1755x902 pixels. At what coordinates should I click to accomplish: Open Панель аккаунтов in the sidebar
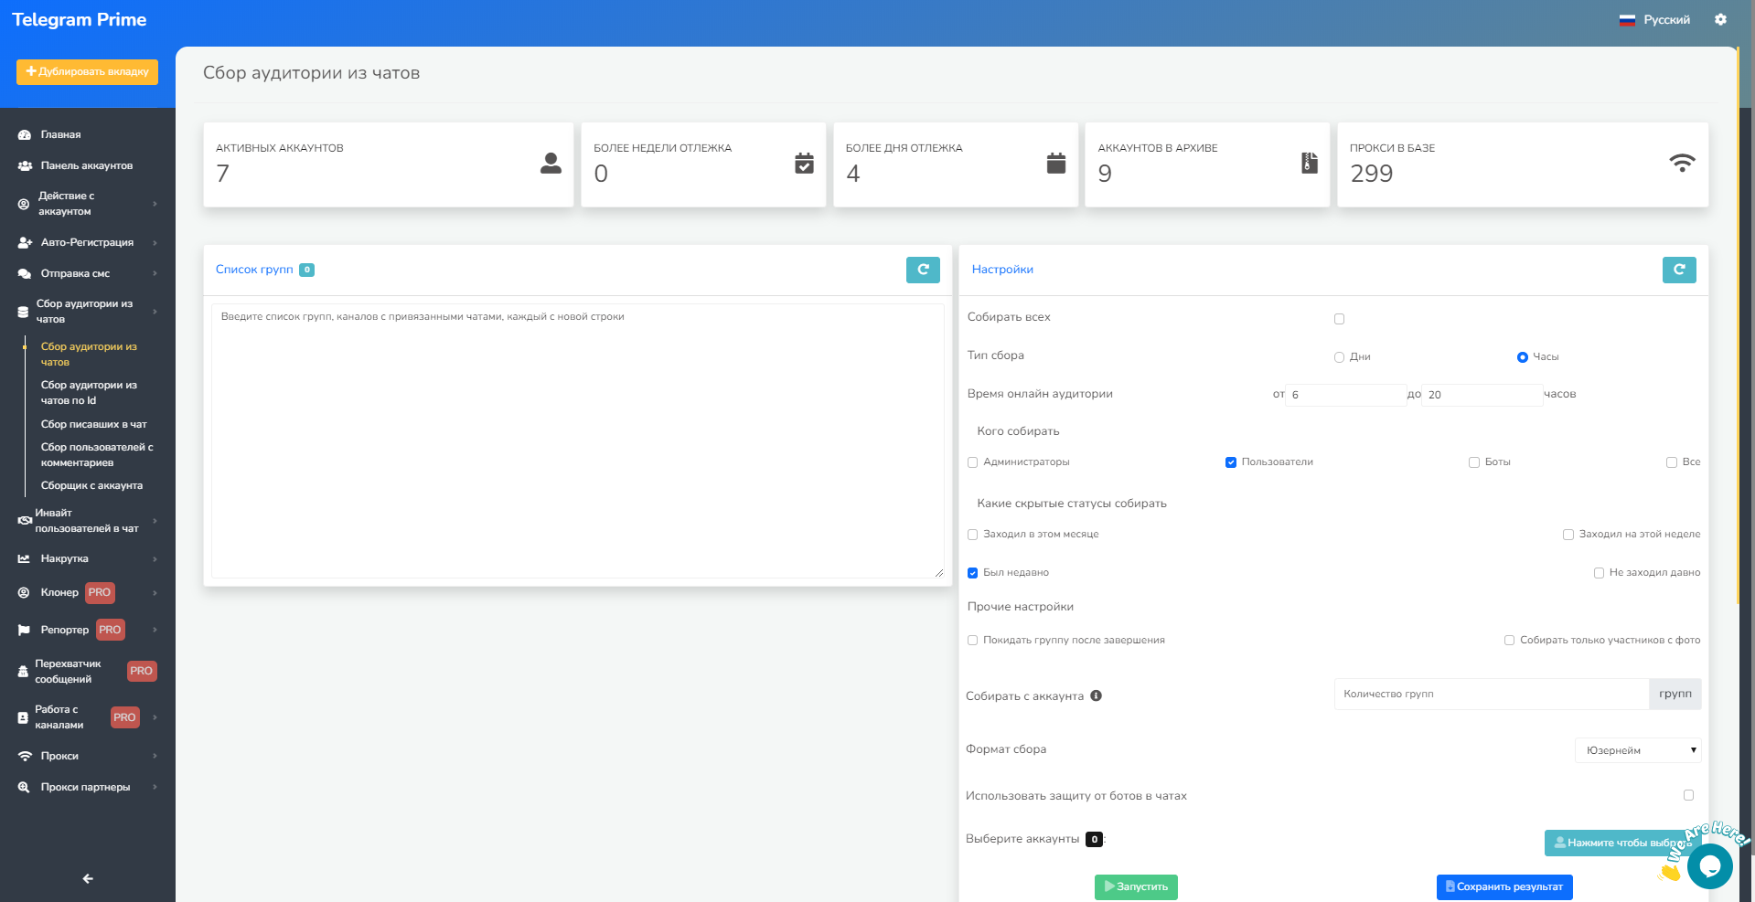point(86,165)
